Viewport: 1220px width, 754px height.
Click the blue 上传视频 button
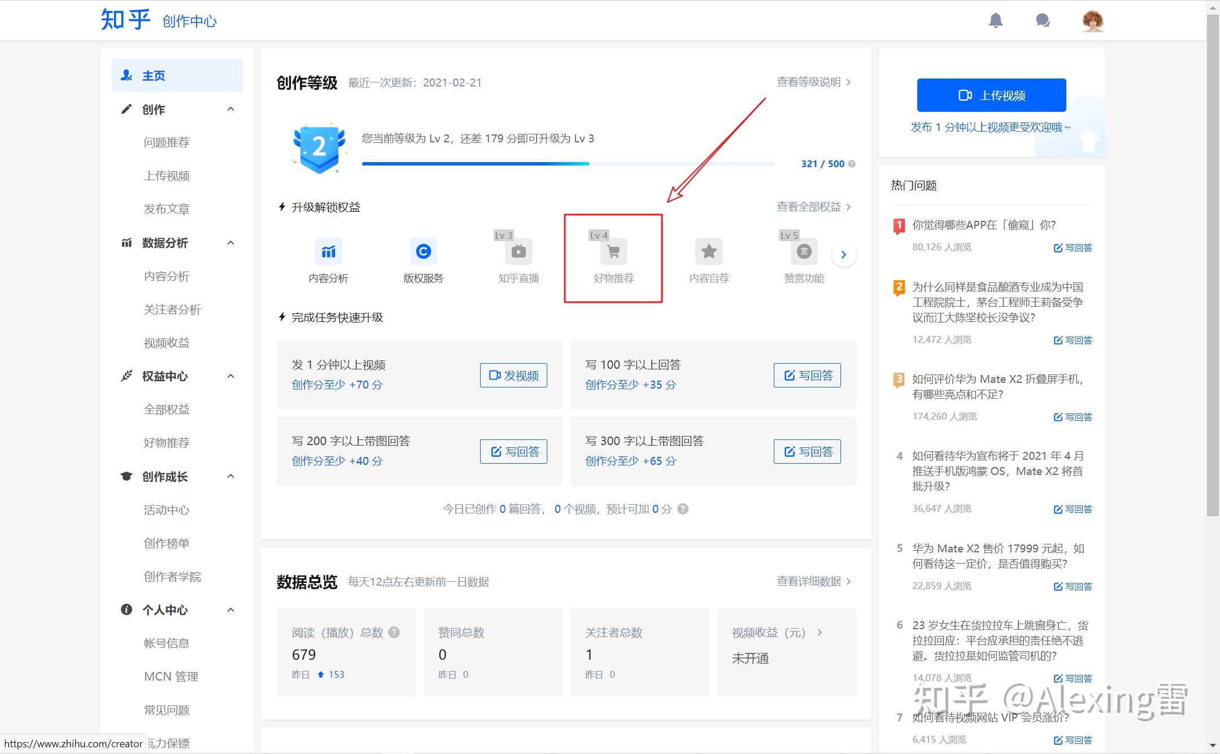[x=991, y=95]
